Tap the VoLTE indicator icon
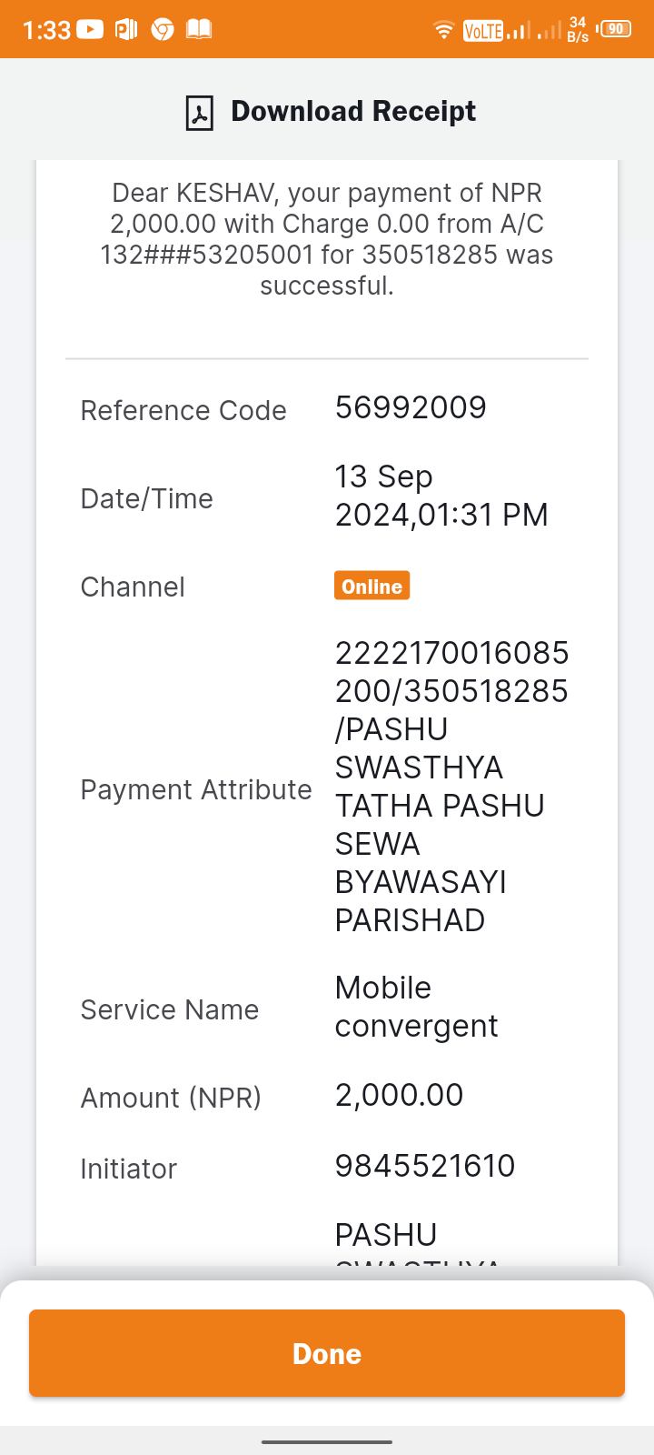 click(x=483, y=31)
